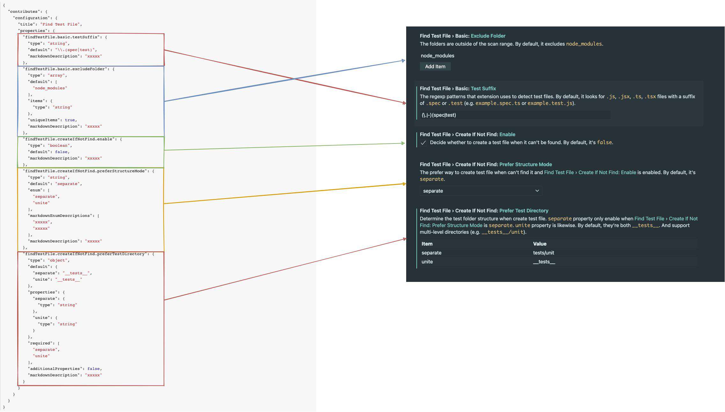Toggle the Create If Not Find Enable checkbox
This screenshot has width=725, height=412.
point(423,143)
